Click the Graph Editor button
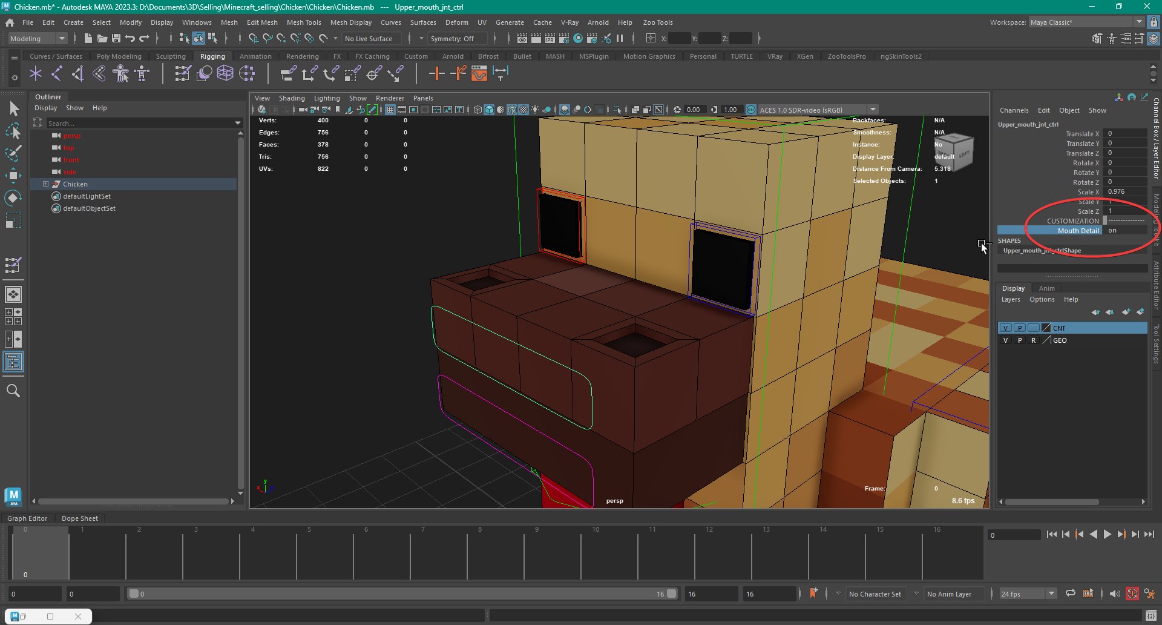This screenshot has width=1162, height=625. pyautogui.click(x=27, y=518)
